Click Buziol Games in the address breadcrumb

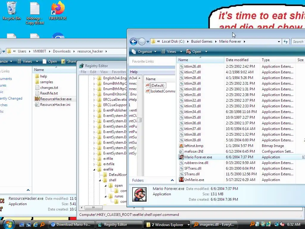point(202,41)
